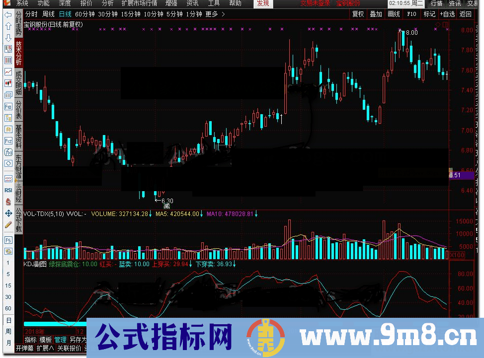Toggle 画线 drawing mode
The image size is (484, 358).
point(393,14)
